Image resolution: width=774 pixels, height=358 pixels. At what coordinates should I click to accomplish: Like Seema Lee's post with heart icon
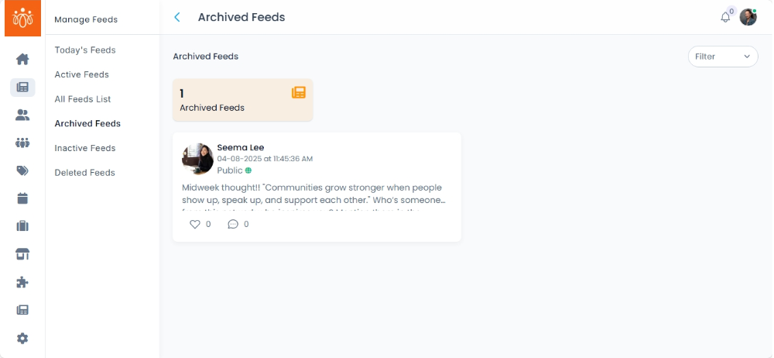(195, 224)
